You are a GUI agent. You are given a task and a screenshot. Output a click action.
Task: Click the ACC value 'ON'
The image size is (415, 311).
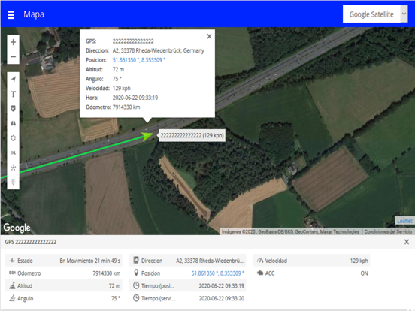[364, 273]
